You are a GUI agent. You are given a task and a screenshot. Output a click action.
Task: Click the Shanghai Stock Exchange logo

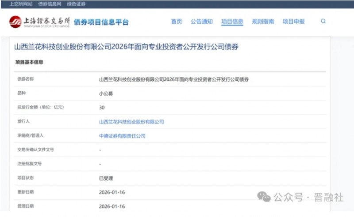(x=39, y=22)
